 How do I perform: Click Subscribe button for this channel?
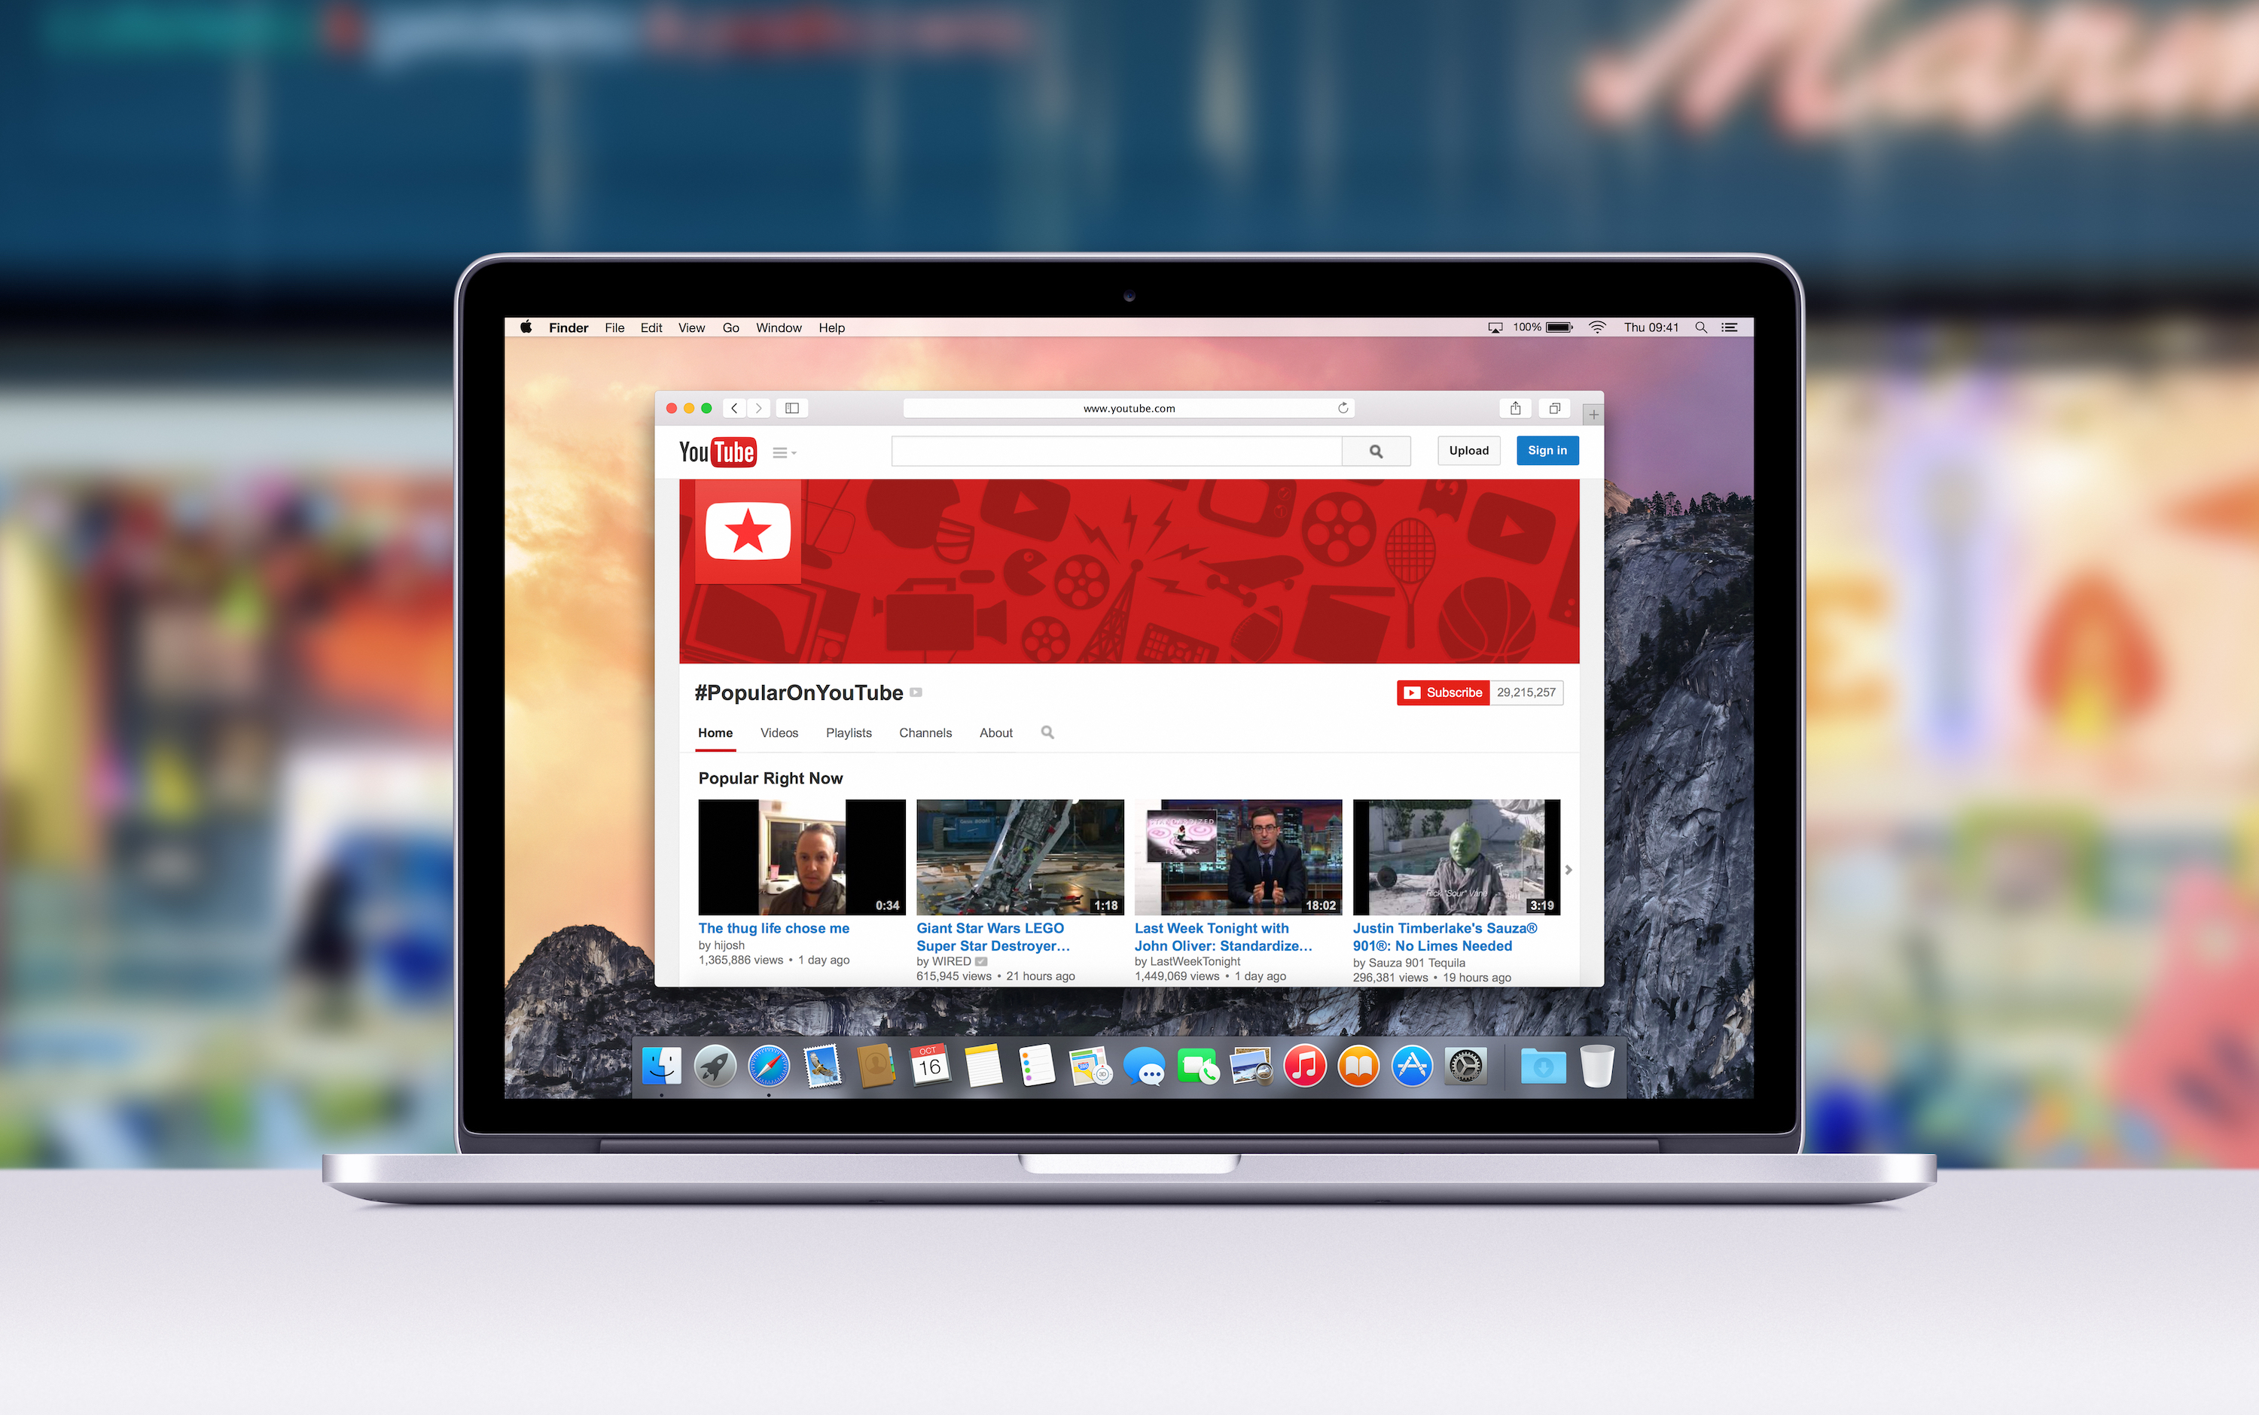1442,691
